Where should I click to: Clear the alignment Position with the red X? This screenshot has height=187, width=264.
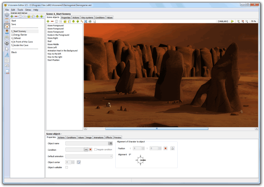click(165, 148)
